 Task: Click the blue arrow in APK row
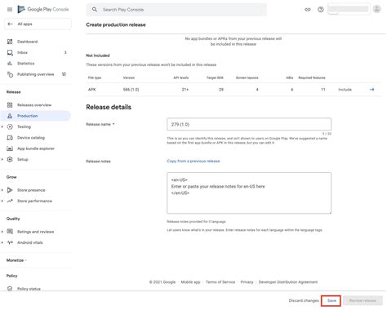[371, 90]
